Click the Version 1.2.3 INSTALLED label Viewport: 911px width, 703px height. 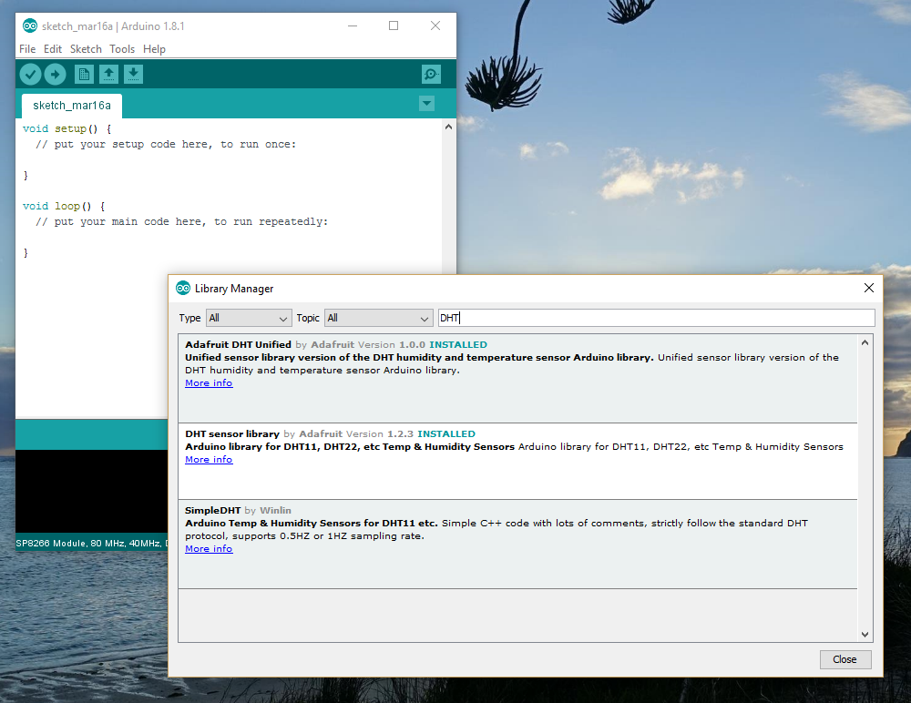pos(411,434)
